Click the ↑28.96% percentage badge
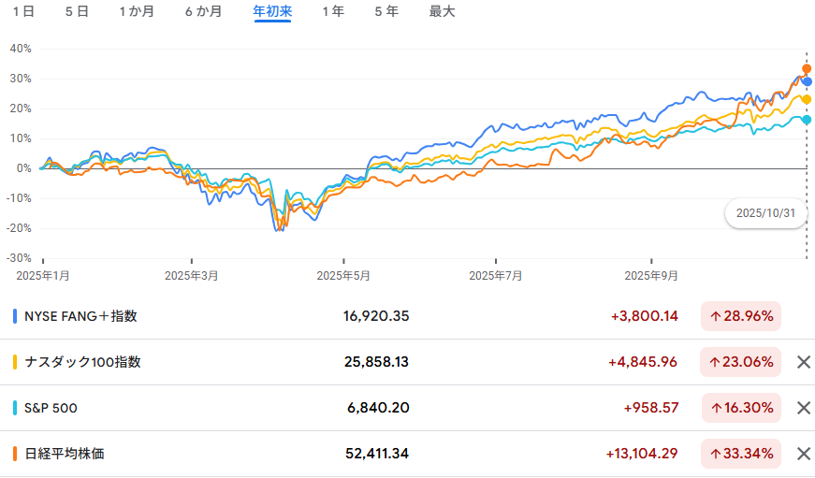This screenshot has width=815, height=478. pos(741,316)
